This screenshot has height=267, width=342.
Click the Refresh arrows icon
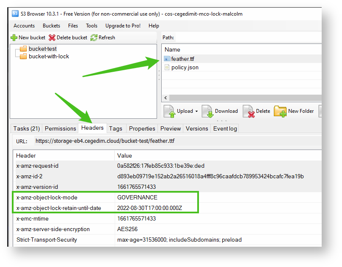[94, 38]
